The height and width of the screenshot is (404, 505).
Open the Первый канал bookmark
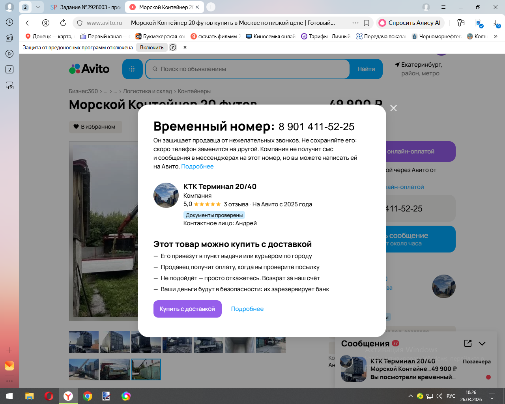pos(105,36)
